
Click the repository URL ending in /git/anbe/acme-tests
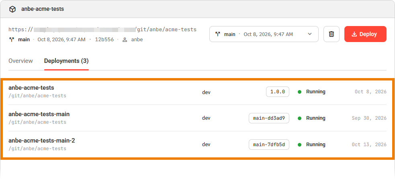tap(102, 29)
